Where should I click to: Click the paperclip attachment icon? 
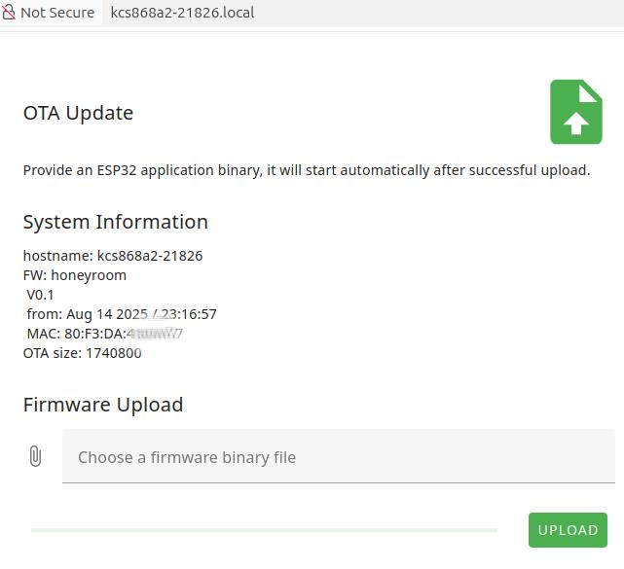tap(35, 456)
